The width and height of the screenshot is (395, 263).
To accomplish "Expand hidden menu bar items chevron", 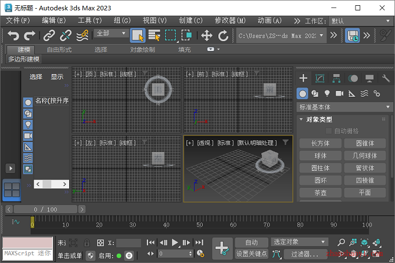I will (x=297, y=21).
